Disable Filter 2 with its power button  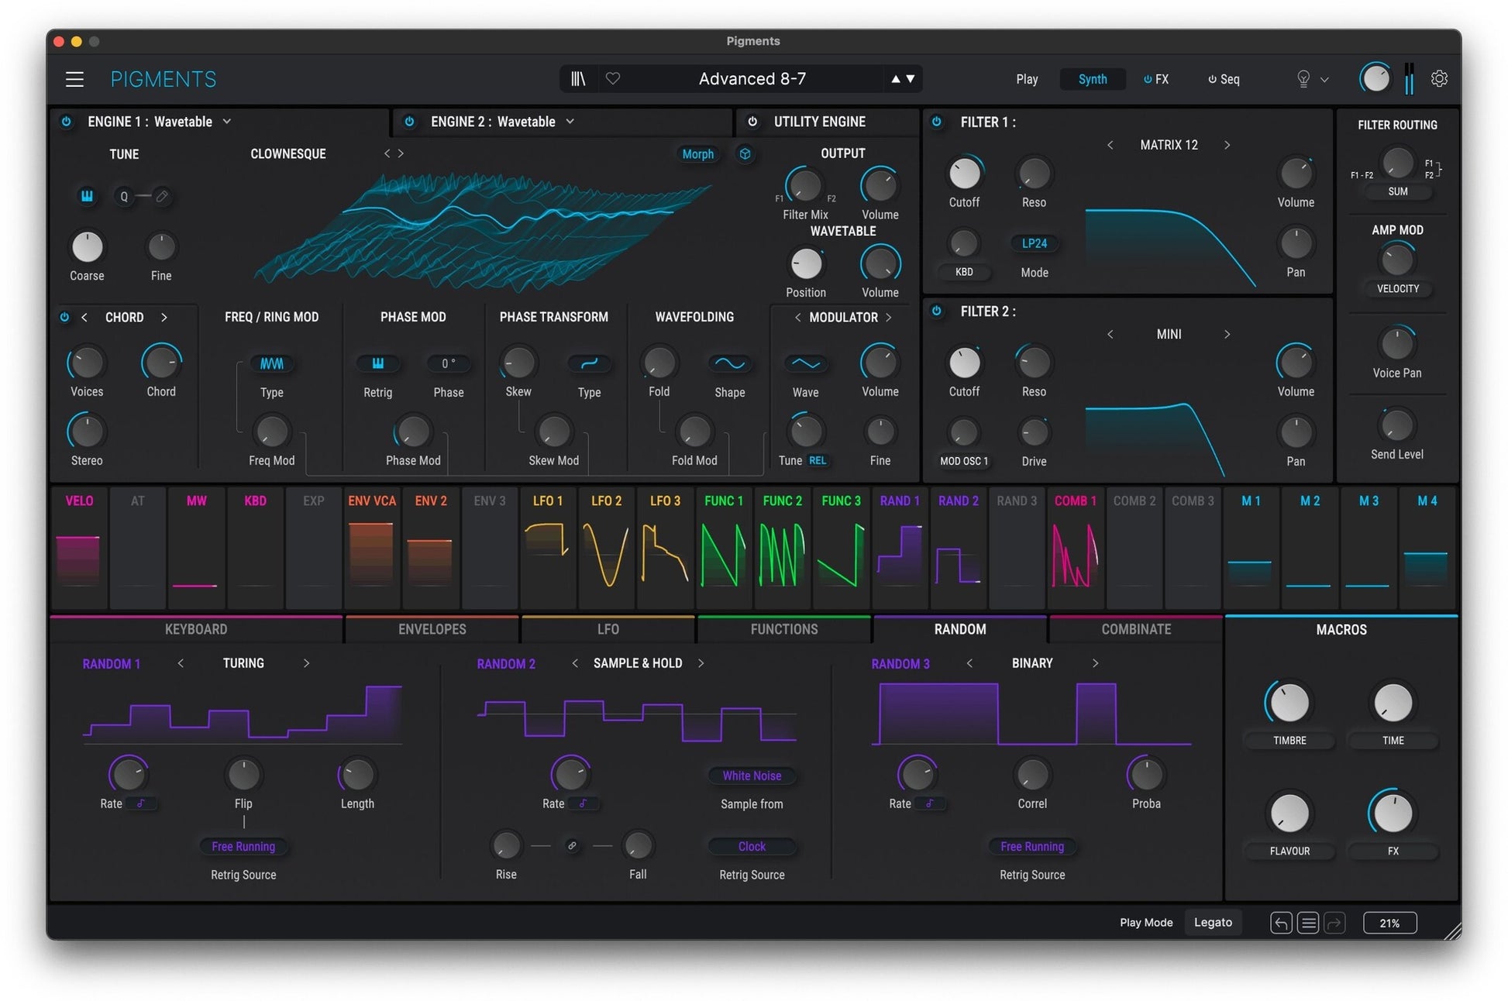click(x=937, y=311)
